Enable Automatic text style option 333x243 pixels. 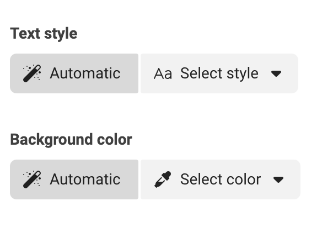coord(74,73)
